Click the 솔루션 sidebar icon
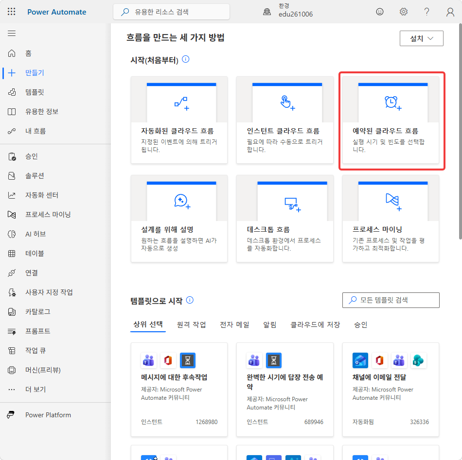462x460 pixels. click(x=12, y=176)
